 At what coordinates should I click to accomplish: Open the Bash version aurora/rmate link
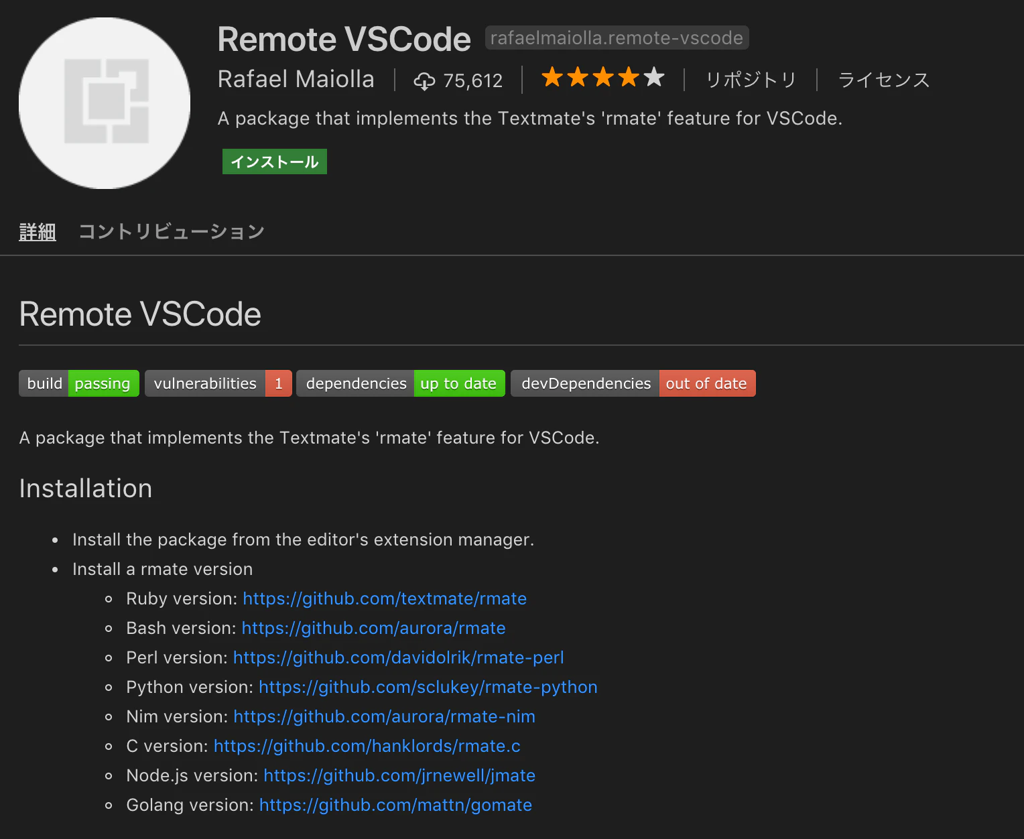[x=373, y=628]
